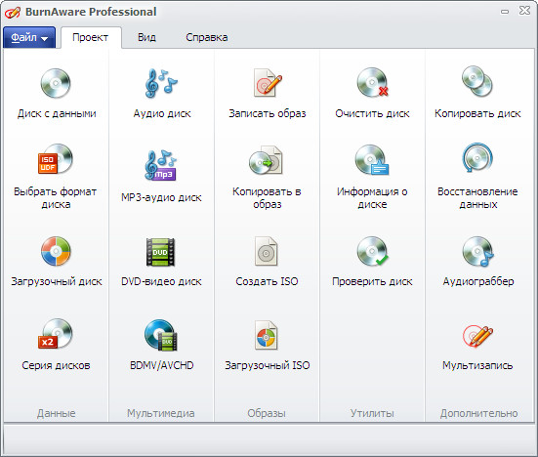This screenshot has height=457, width=538.
Task: Launch the Копировать в образ tool
Action: pos(266,160)
